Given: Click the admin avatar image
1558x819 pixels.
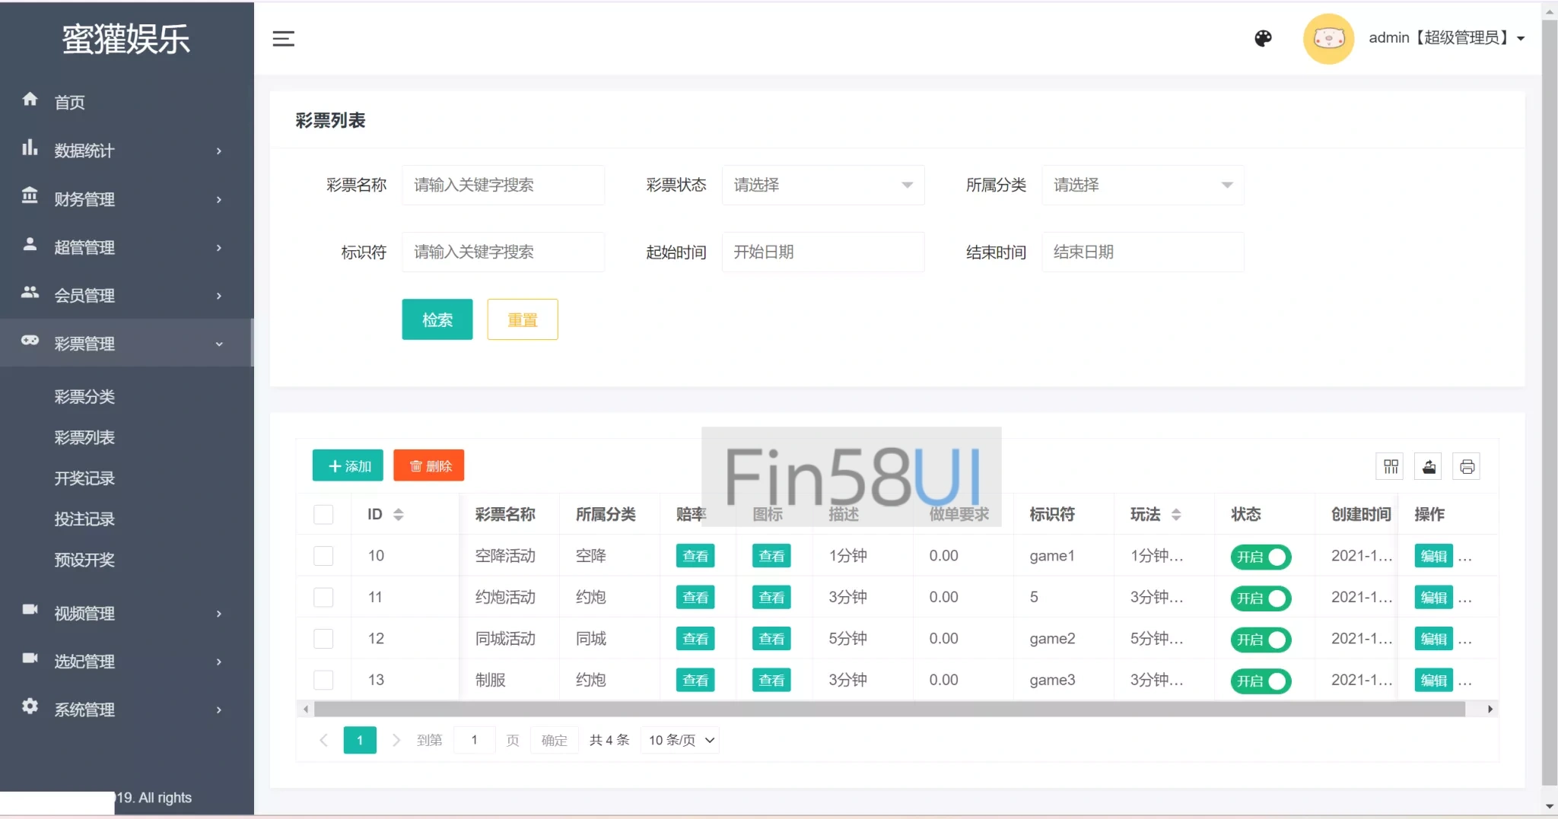Looking at the screenshot, I should [x=1328, y=38].
